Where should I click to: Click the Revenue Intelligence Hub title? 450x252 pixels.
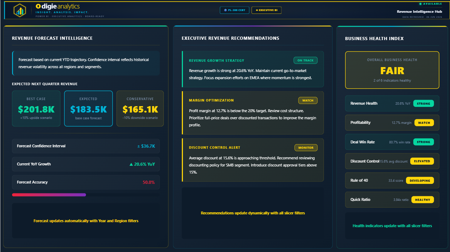(419, 11)
